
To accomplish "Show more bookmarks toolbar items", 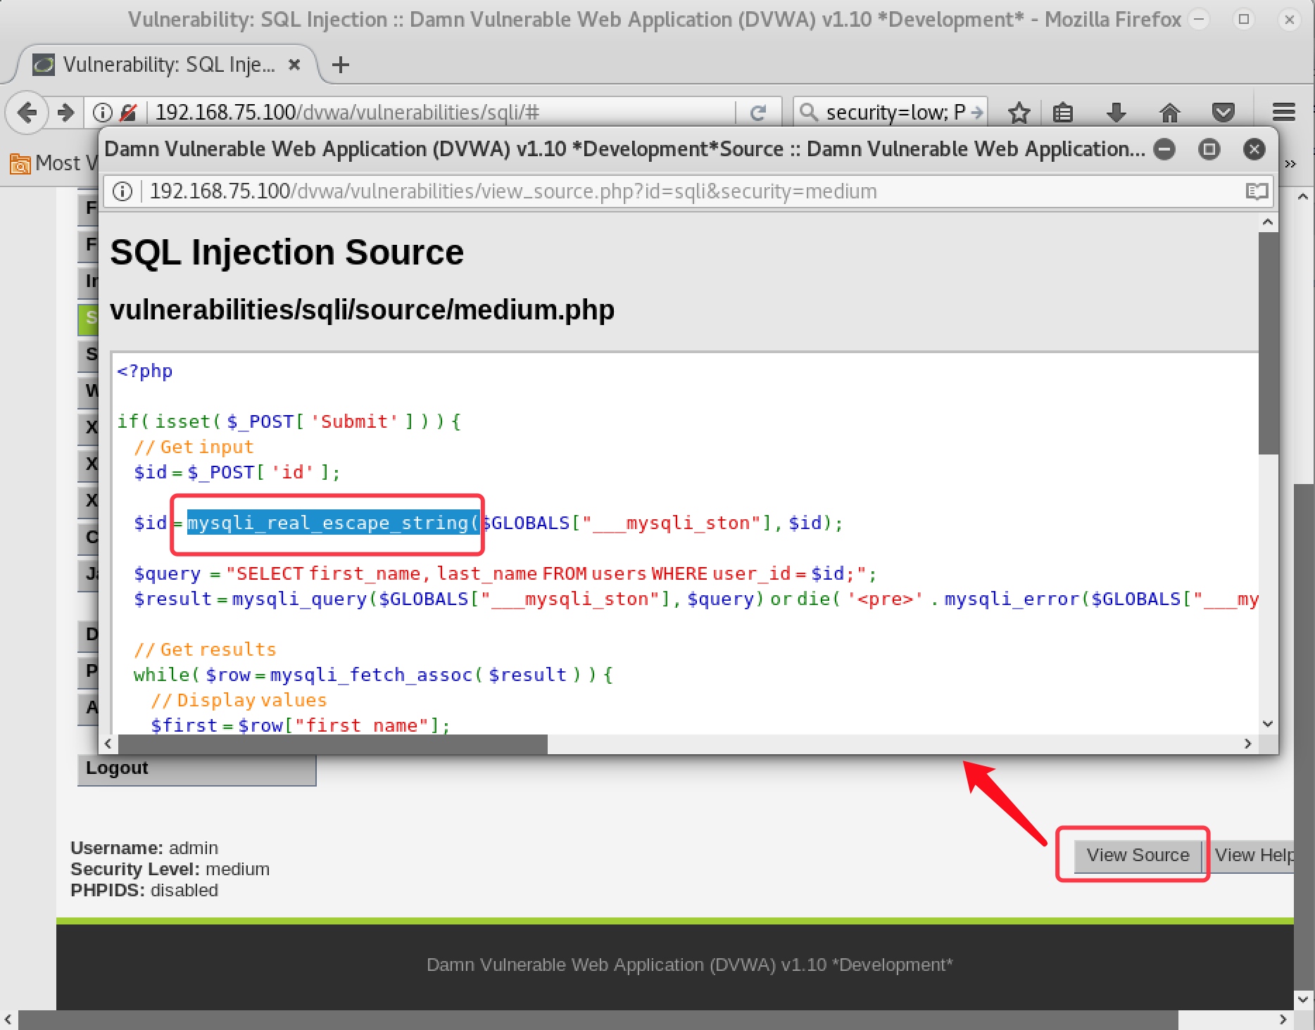I will pos(1290,164).
